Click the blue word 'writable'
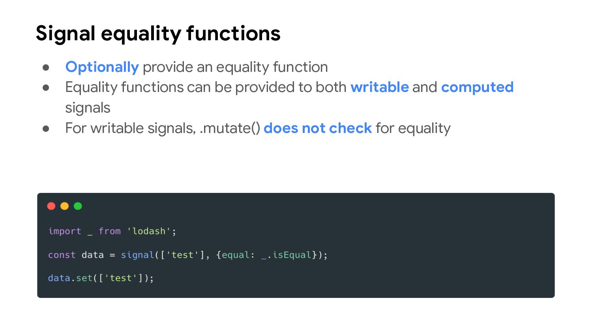Image resolution: width=592 pixels, height=333 pixels. tap(379, 87)
